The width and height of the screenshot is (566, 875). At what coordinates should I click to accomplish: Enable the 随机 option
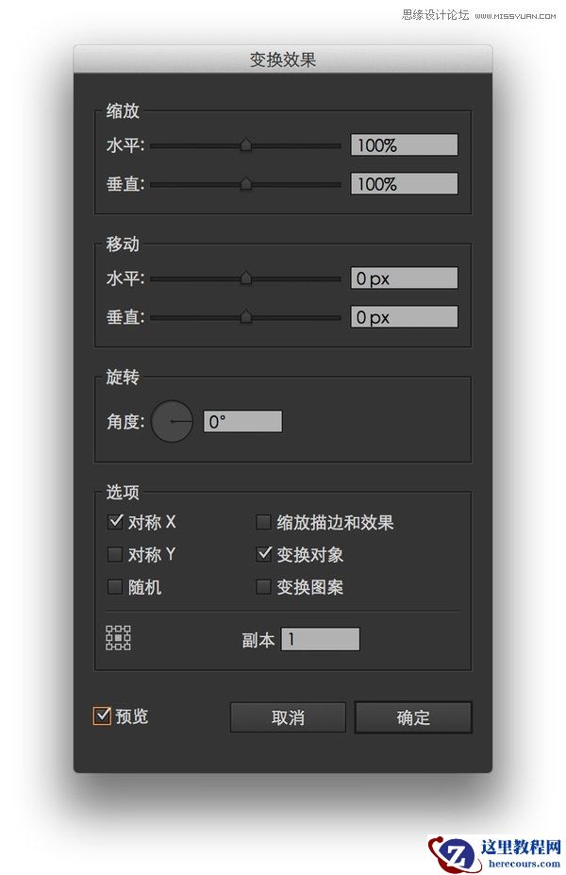[x=115, y=587]
